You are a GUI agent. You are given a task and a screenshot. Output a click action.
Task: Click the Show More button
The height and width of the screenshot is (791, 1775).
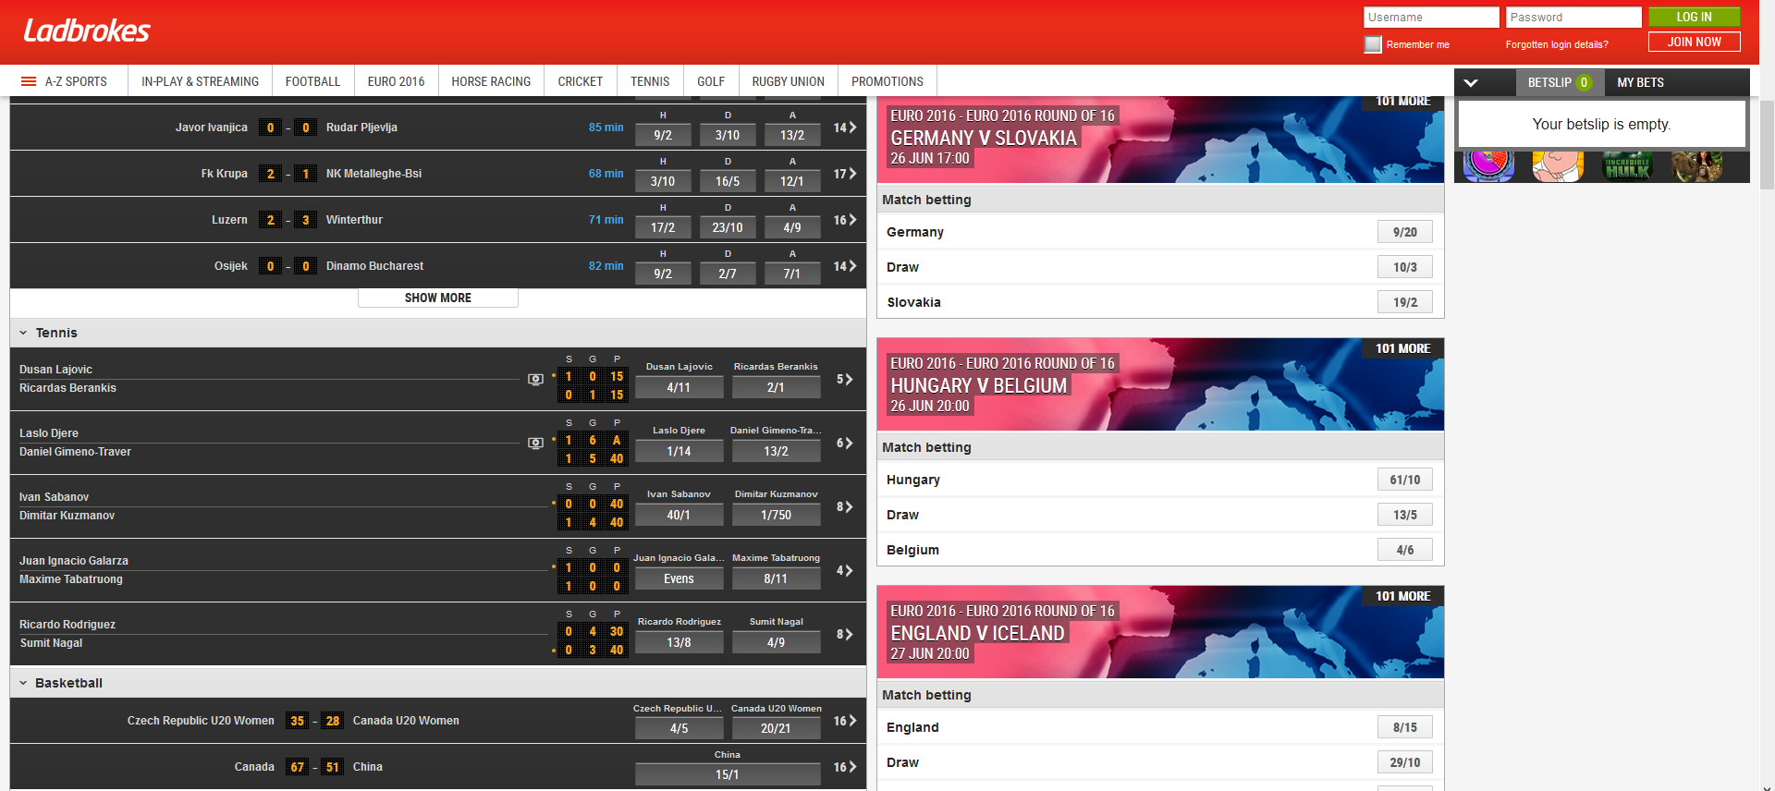pos(437,298)
